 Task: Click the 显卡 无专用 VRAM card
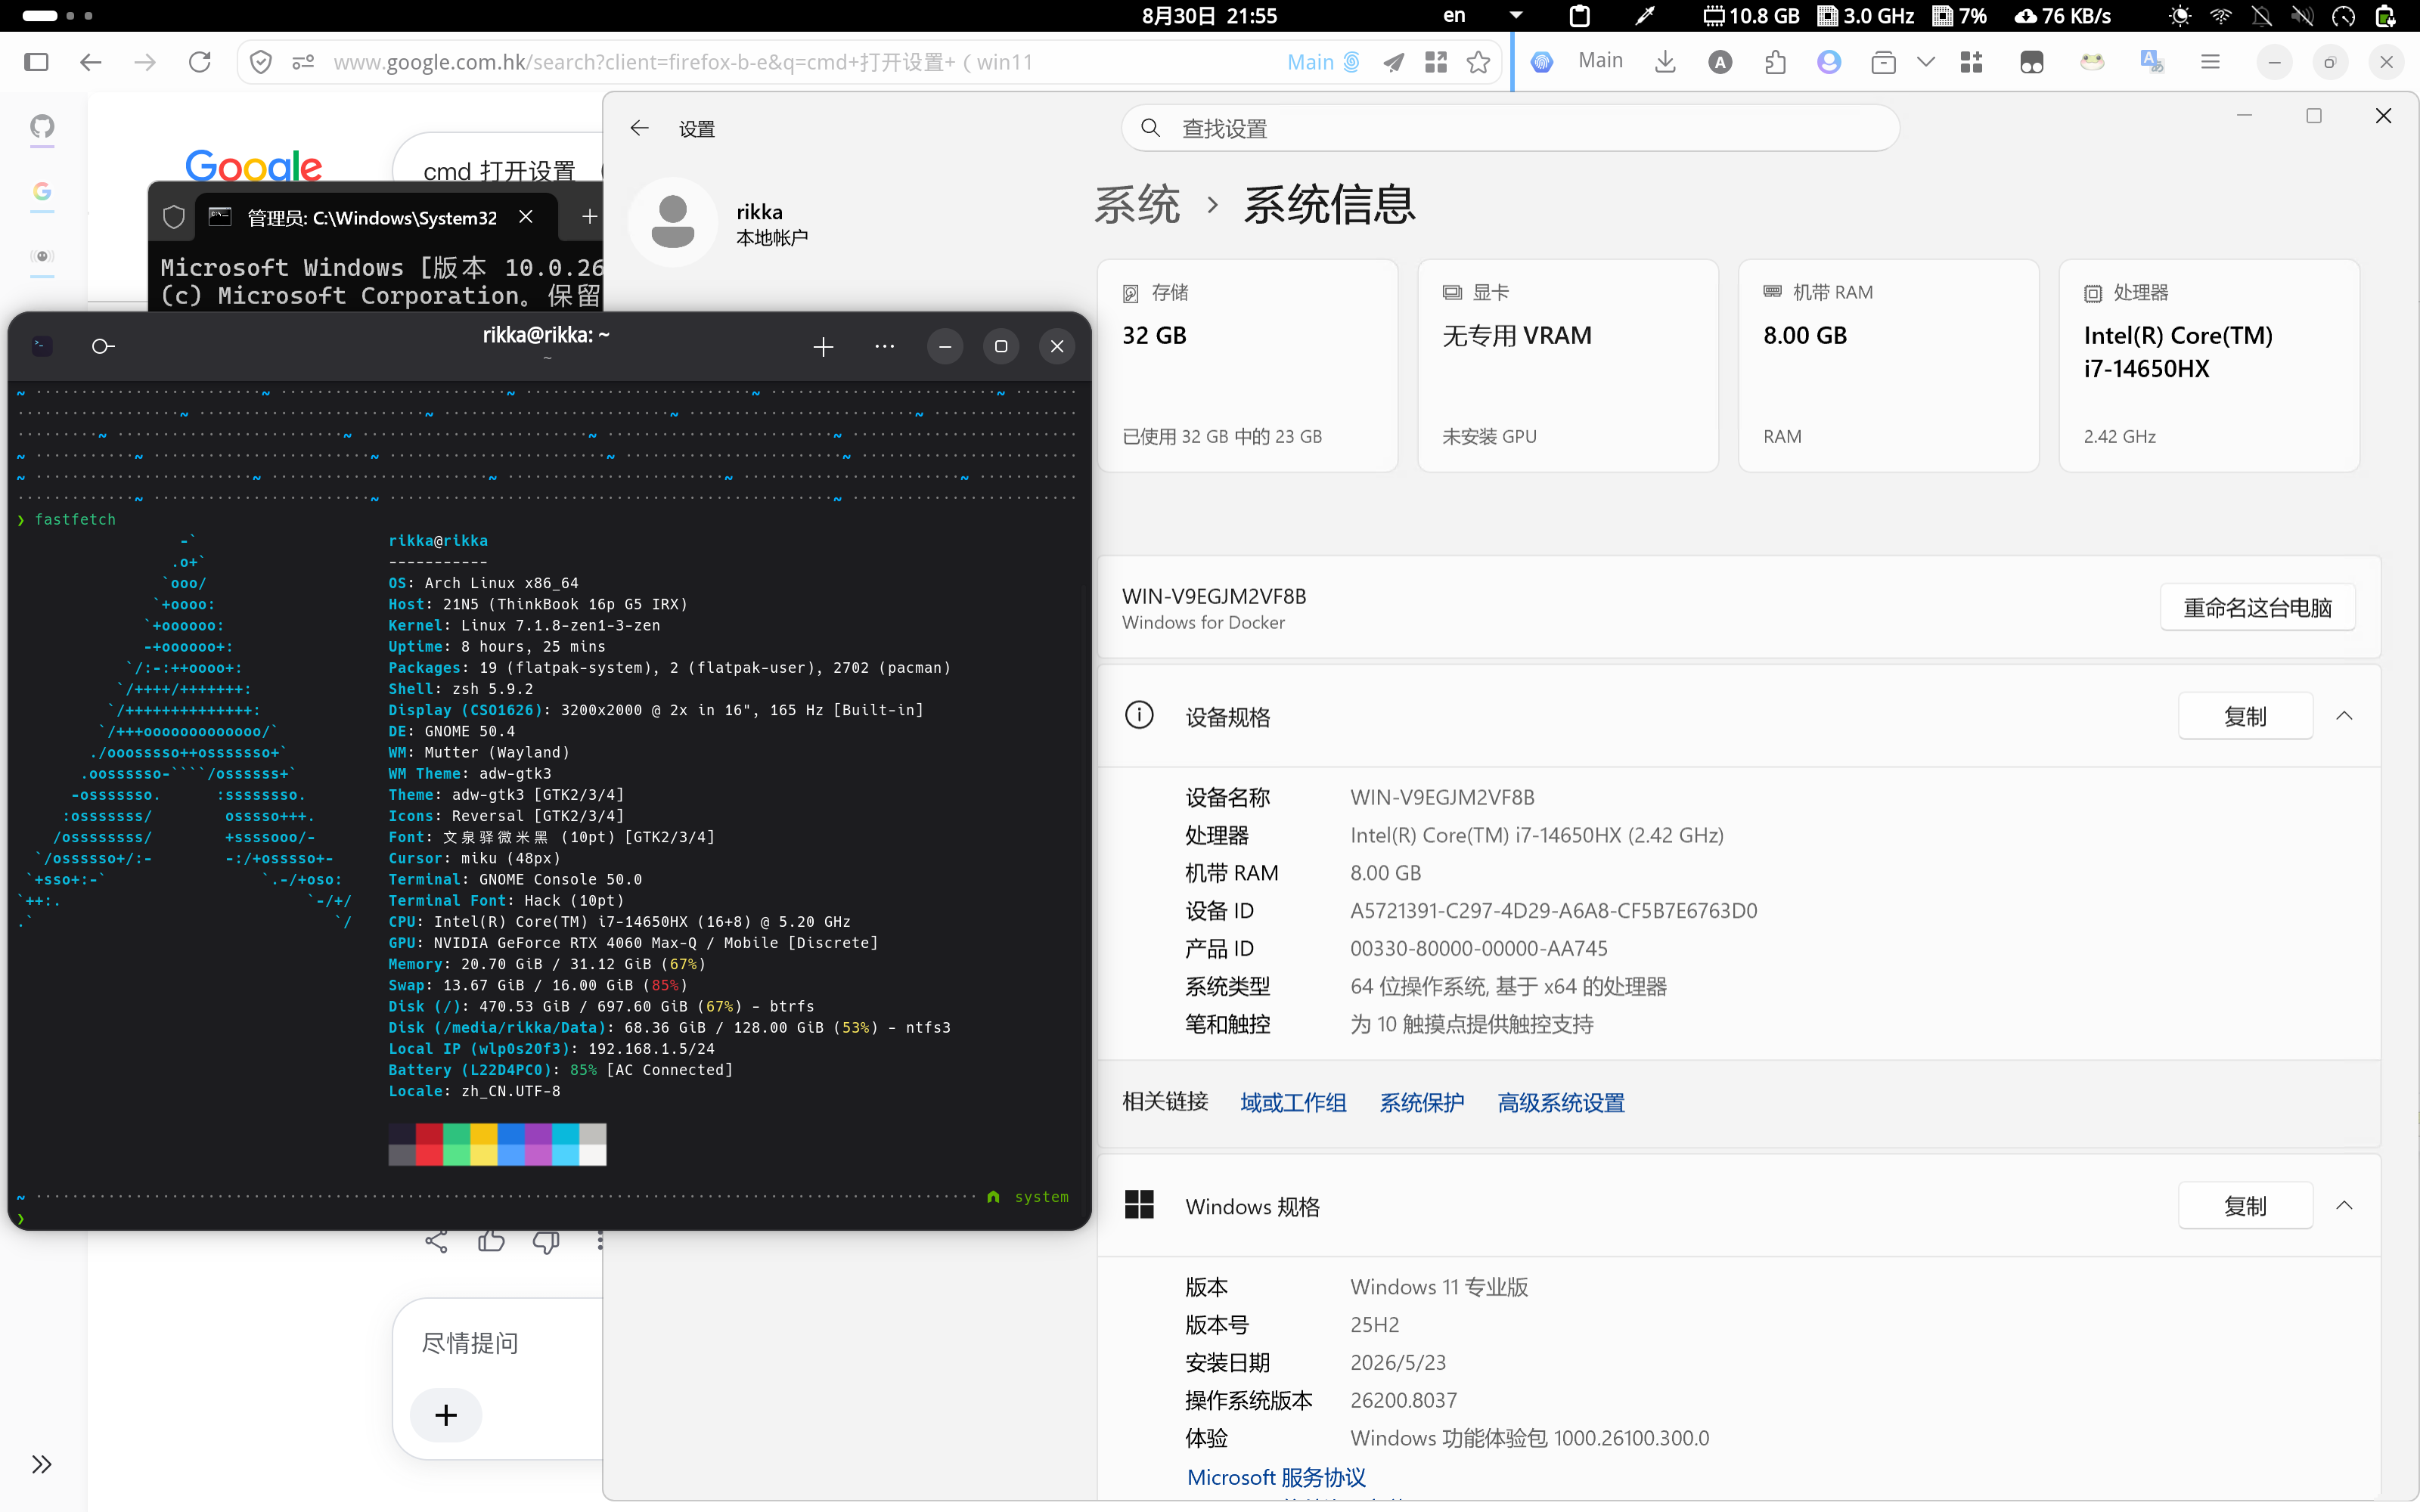click(1567, 365)
